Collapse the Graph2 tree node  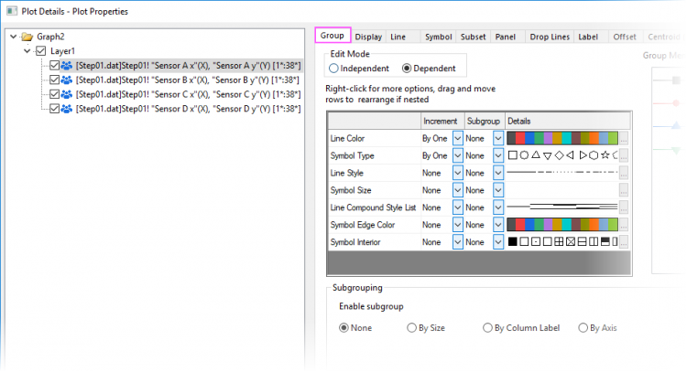pos(13,37)
